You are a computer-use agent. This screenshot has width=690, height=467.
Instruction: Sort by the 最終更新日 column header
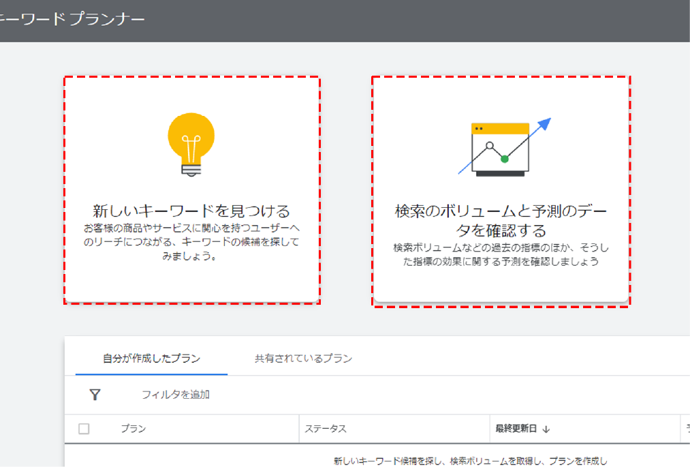516,429
